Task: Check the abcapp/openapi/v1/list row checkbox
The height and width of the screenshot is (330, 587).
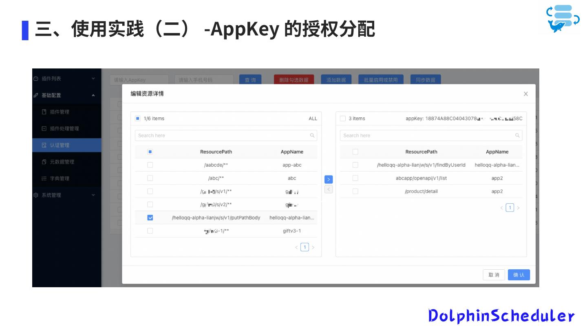Action: click(355, 178)
